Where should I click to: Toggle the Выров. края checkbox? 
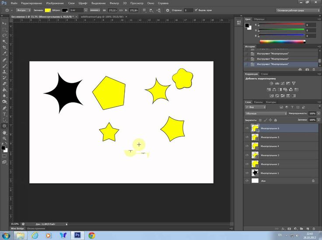click(195, 10)
